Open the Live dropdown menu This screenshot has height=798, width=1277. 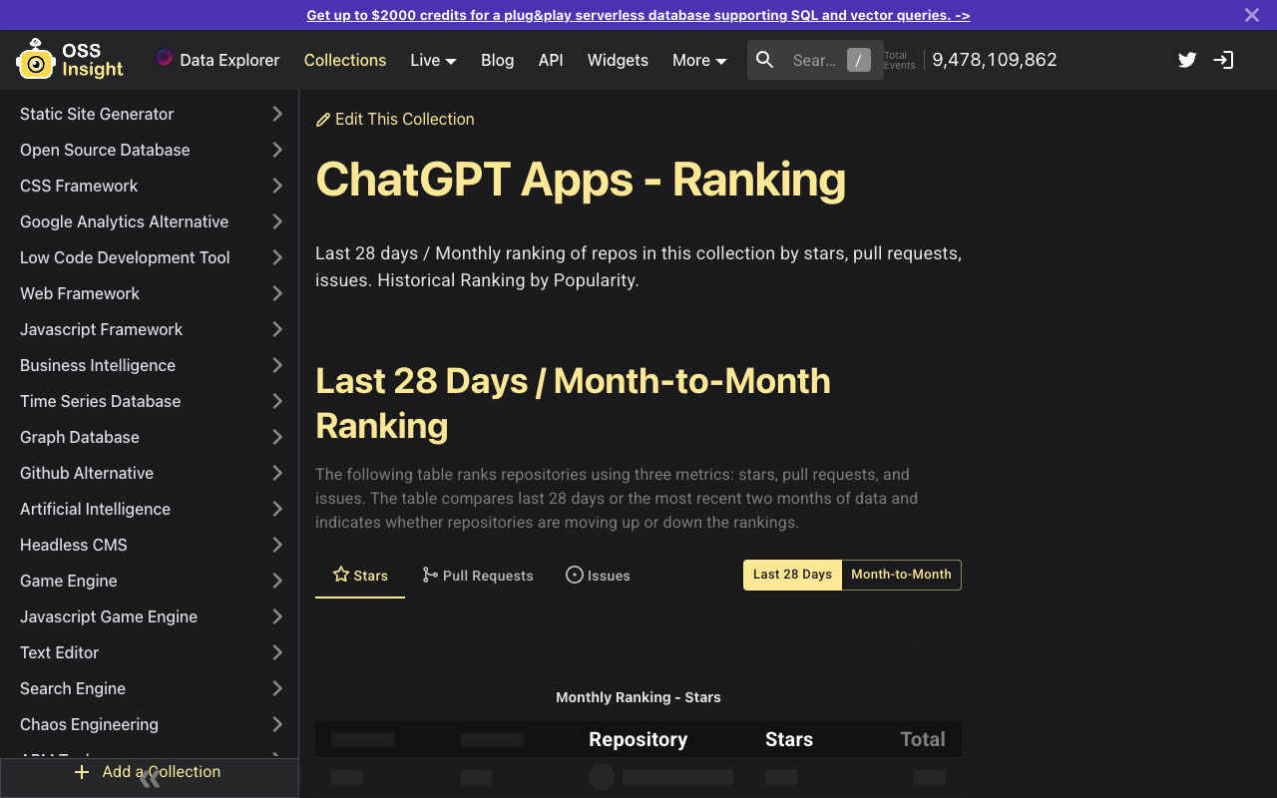click(433, 60)
